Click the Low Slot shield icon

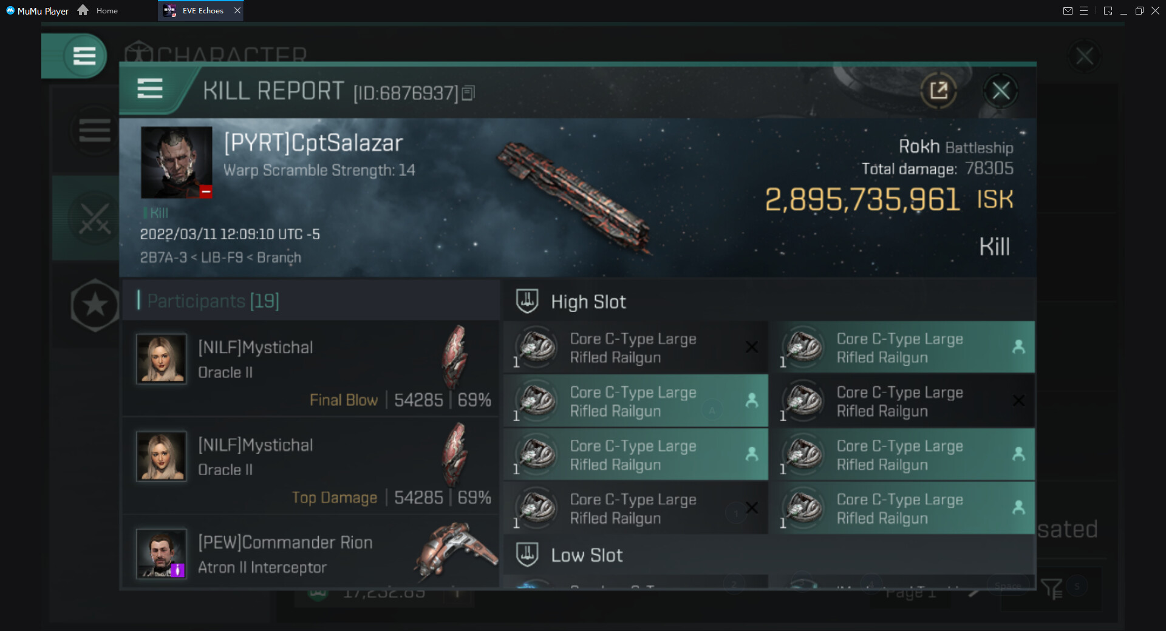pos(527,555)
